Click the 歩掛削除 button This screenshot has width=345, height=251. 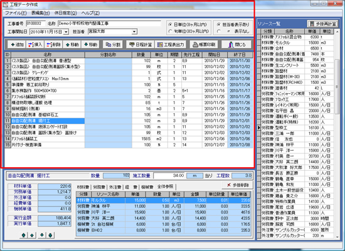click(x=237, y=185)
